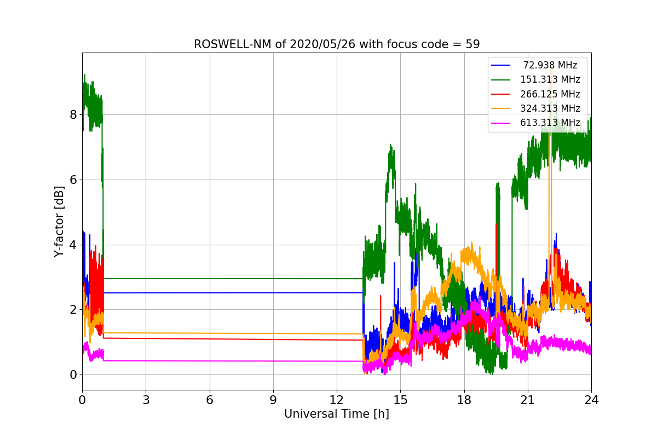The height and width of the screenshot is (438, 657).
Task: Click x-axis tick label 9
Action: 273,400
